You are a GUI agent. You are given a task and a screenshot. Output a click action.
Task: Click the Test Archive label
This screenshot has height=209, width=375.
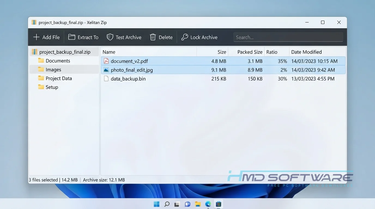pyautogui.click(x=129, y=37)
